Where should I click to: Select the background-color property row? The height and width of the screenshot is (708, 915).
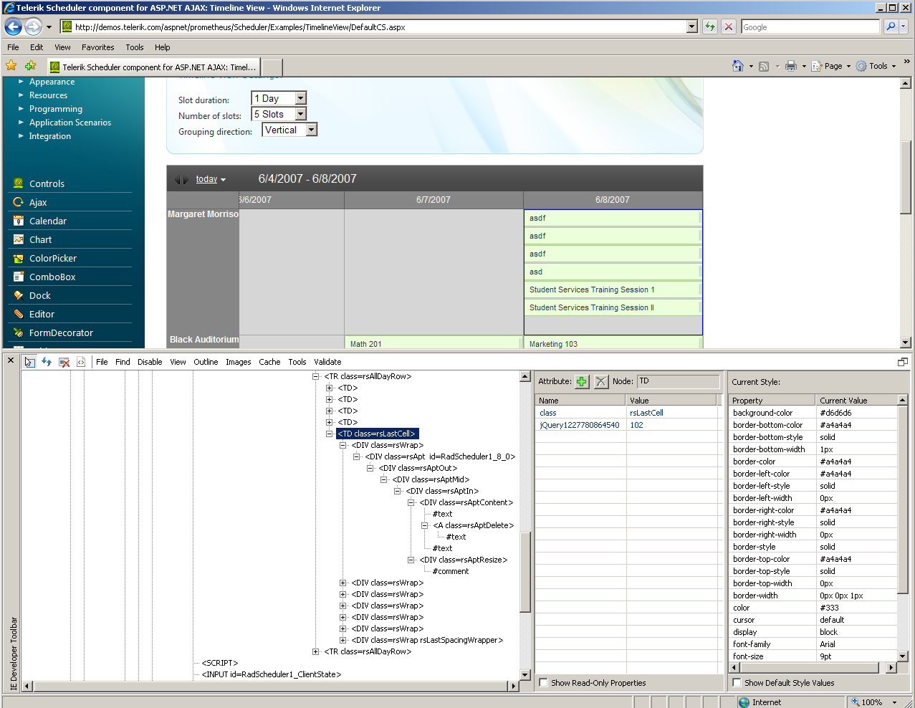pyautogui.click(x=814, y=413)
